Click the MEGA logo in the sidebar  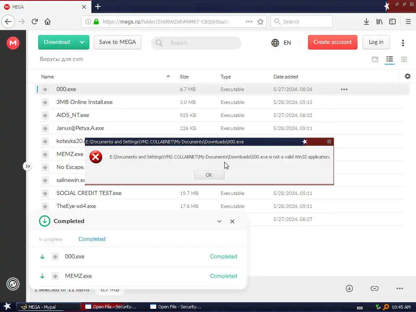pyautogui.click(x=13, y=43)
